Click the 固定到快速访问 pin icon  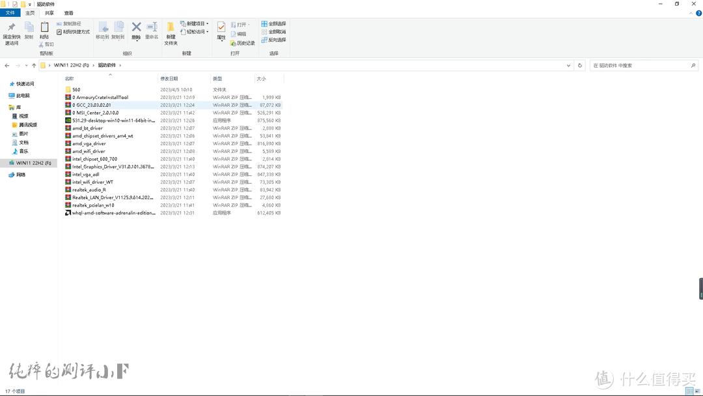[x=11, y=27]
